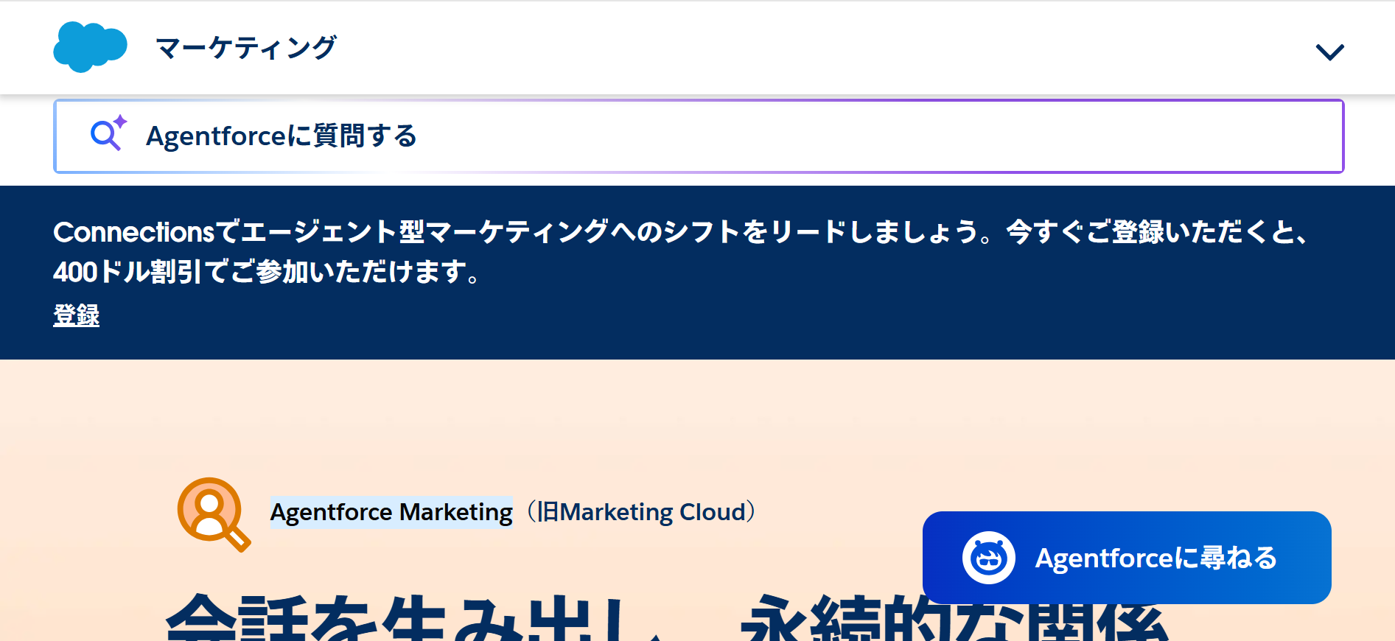Click the Agentforce robot avatar icon

click(988, 558)
